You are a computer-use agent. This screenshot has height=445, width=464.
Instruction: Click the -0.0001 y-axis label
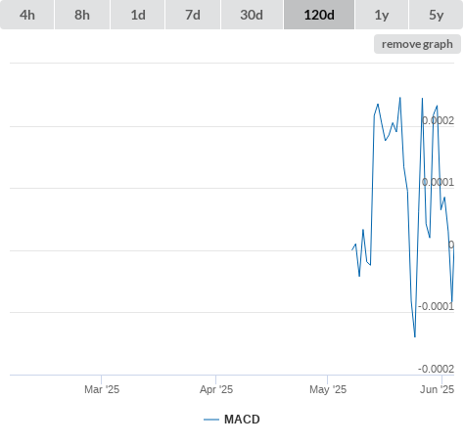point(437,306)
